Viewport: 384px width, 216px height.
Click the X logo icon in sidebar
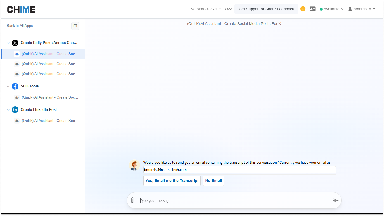pyautogui.click(x=15, y=43)
